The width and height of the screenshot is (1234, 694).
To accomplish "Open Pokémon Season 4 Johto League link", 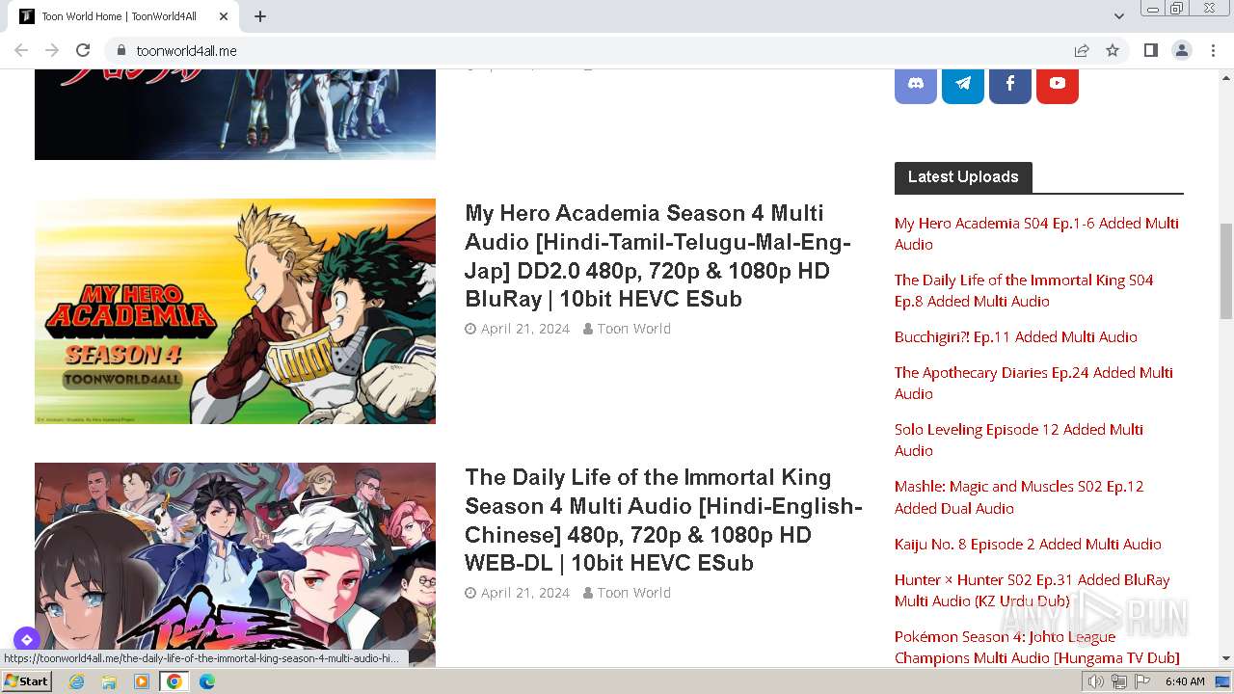I will (1036, 647).
